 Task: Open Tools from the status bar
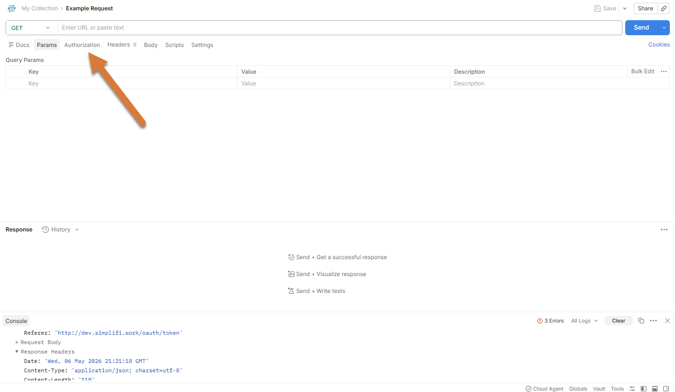click(x=617, y=389)
